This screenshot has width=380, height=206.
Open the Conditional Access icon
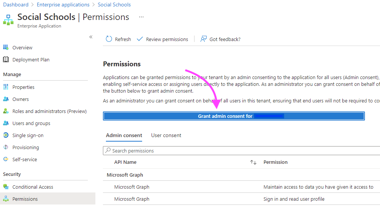tap(6, 187)
